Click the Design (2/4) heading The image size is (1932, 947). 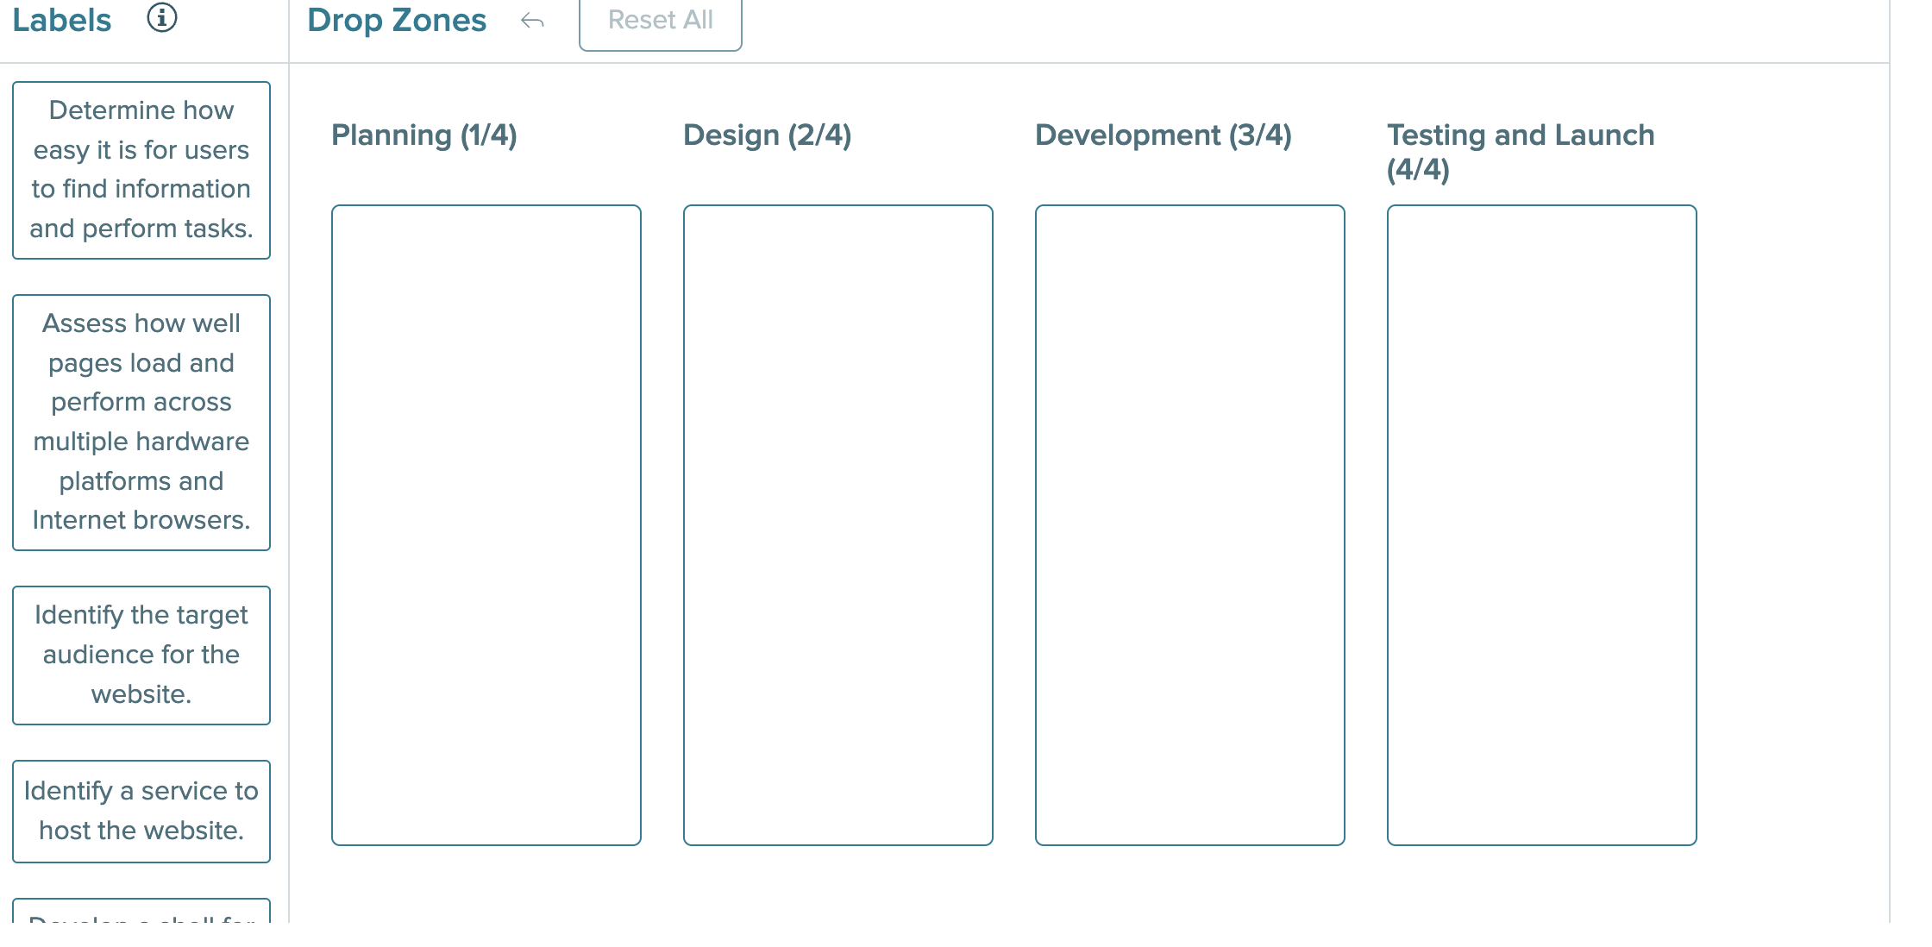(x=767, y=135)
